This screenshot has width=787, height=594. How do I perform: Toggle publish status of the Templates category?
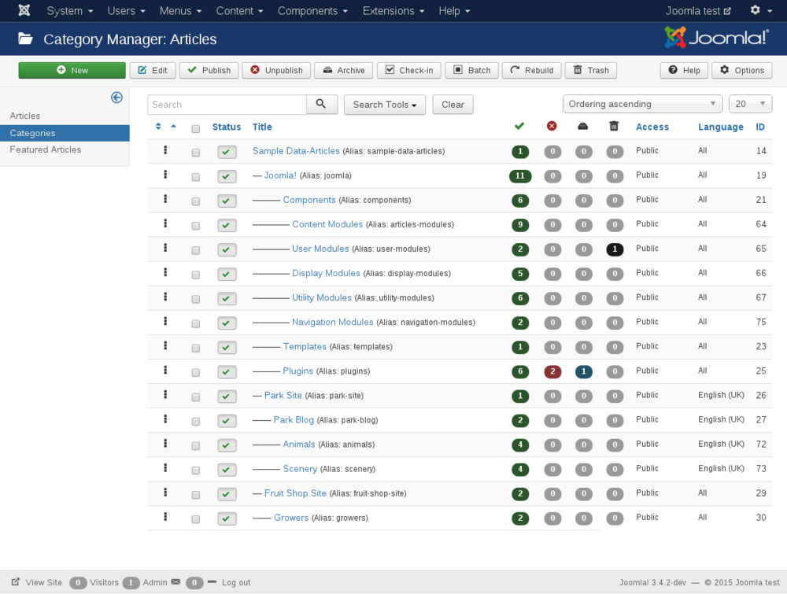(x=227, y=347)
